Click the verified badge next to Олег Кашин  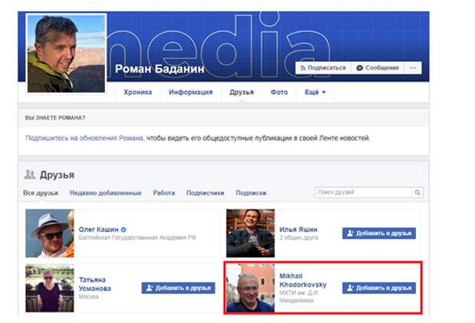pos(123,230)
